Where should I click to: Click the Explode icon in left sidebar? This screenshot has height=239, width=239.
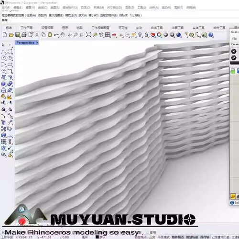click(x=10, y=97)
